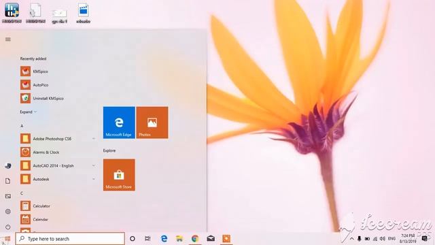Click Expand under Recently added

pos(28,112)
